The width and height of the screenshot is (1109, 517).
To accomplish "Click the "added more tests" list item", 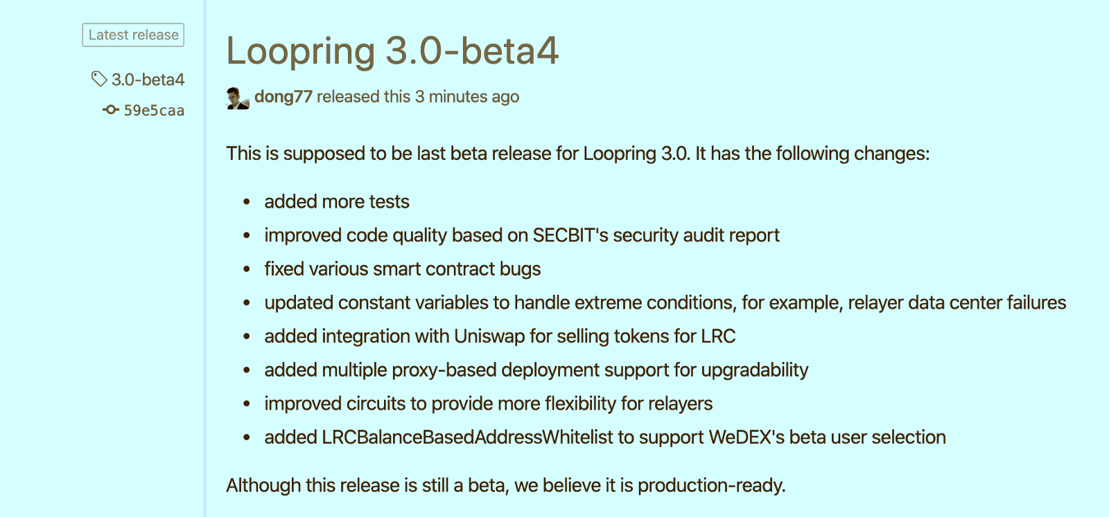I will coord(336,201).
